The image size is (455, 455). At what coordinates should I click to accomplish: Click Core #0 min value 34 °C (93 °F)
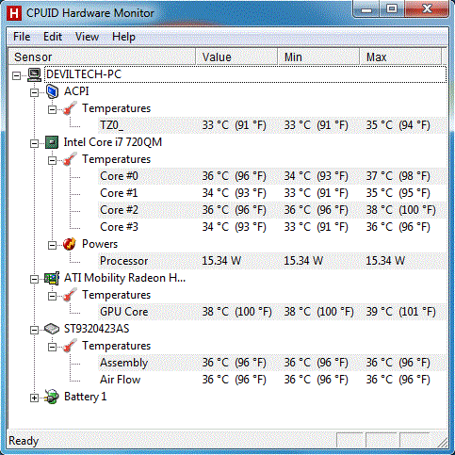(x=316, y=176)
